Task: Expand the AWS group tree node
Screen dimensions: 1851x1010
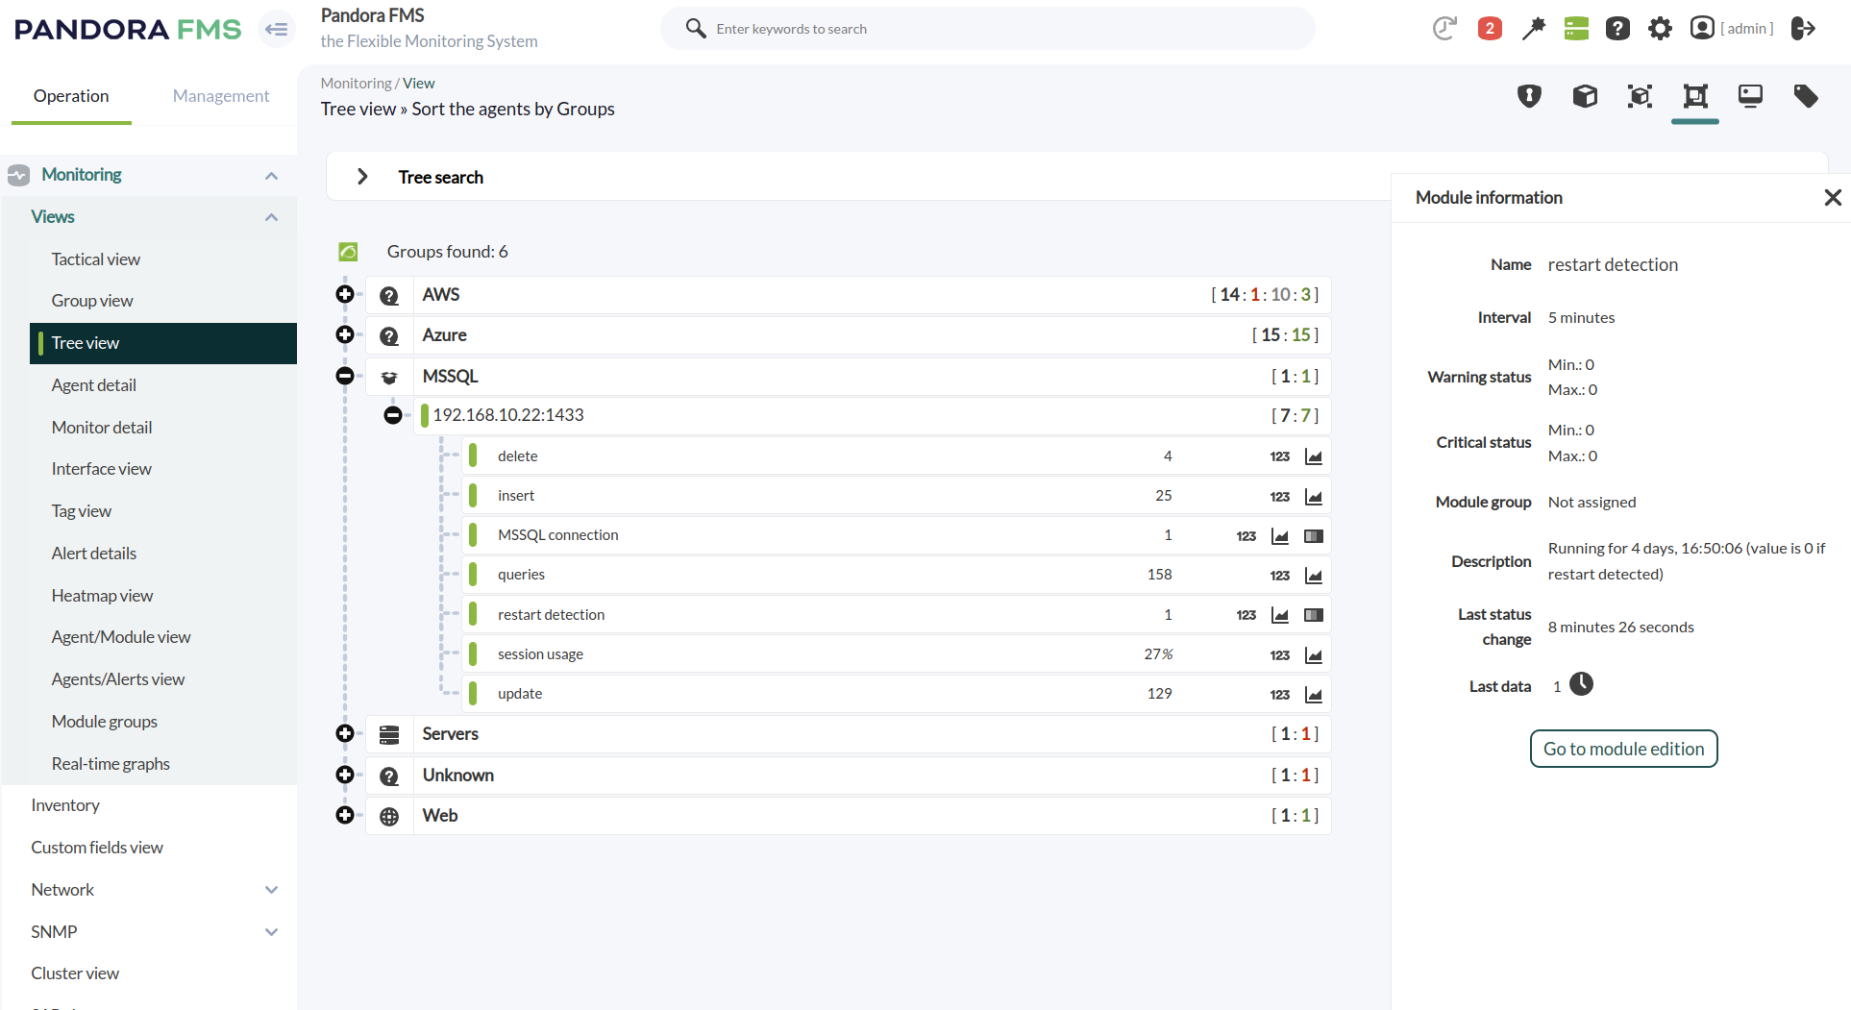Action: coord(345,294)
